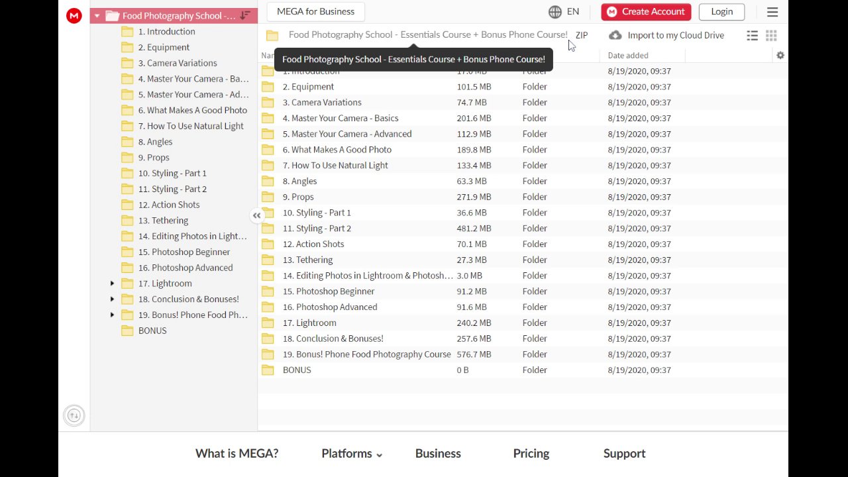Click the red MEGA logo icon

coord(74,16)
